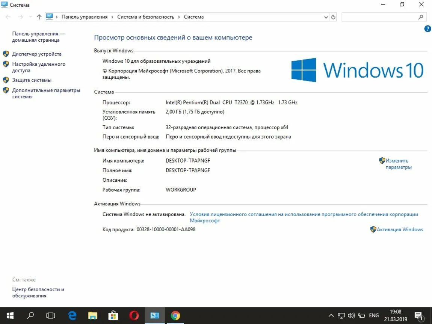This screenshot has width=432, height=324.
Task: Select Панель управления breadcrumb
Action: (84, 17)
